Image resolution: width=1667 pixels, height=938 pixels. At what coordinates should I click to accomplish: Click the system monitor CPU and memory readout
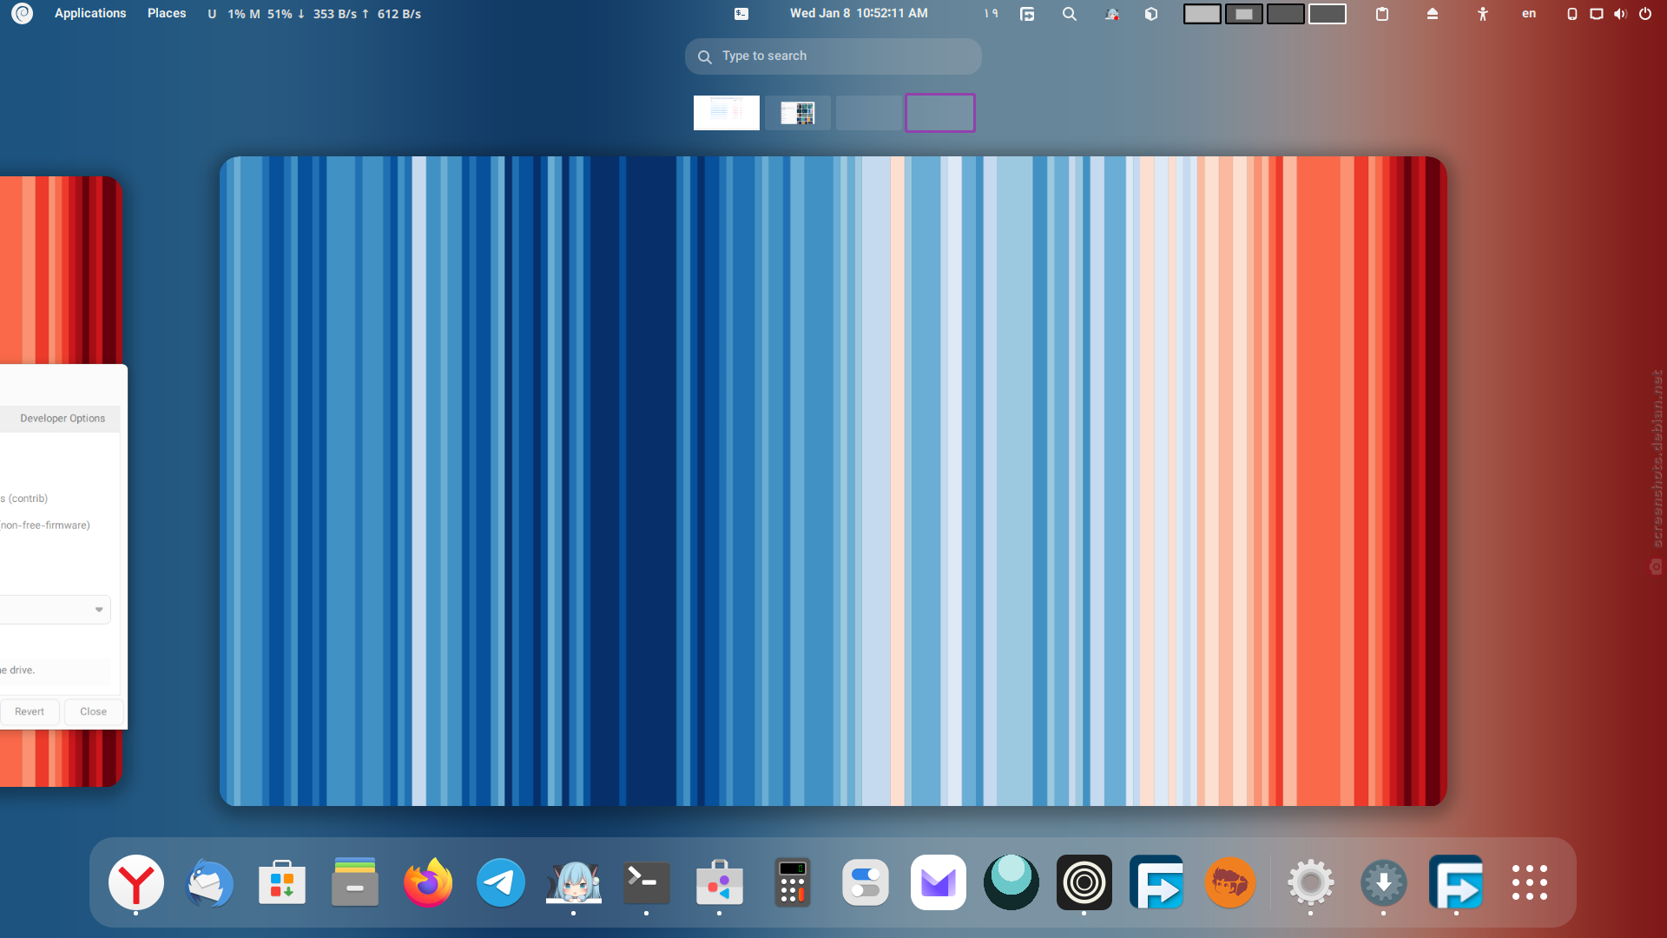pos(314,14)
